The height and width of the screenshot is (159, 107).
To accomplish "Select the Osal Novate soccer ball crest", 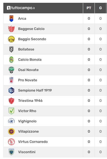I will point(11,70).
